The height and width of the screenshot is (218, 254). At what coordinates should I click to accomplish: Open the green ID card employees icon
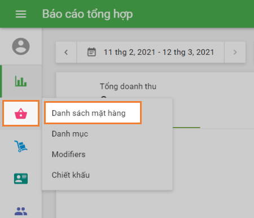(21, 178)
